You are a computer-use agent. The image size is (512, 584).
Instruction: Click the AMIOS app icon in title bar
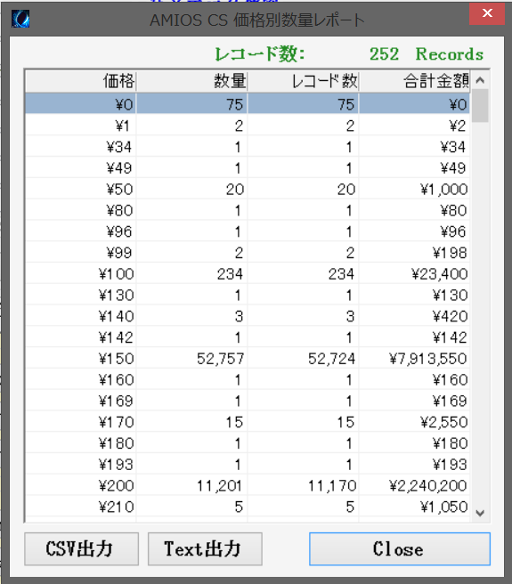pos(20,19)
